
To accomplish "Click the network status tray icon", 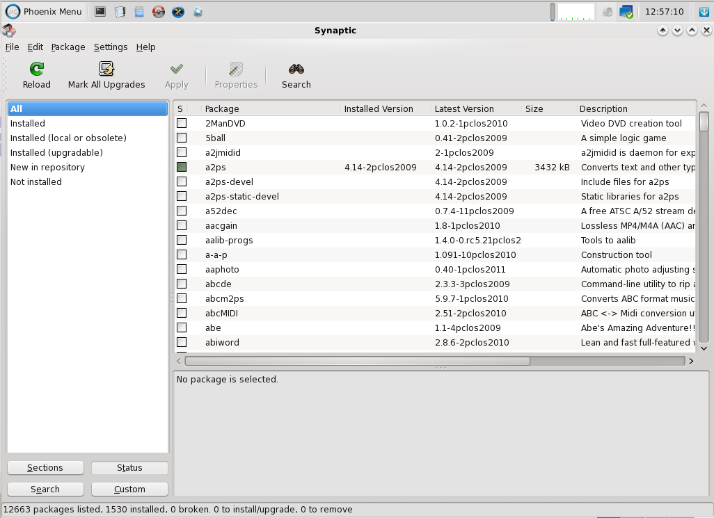I will (x=626, y=12).
